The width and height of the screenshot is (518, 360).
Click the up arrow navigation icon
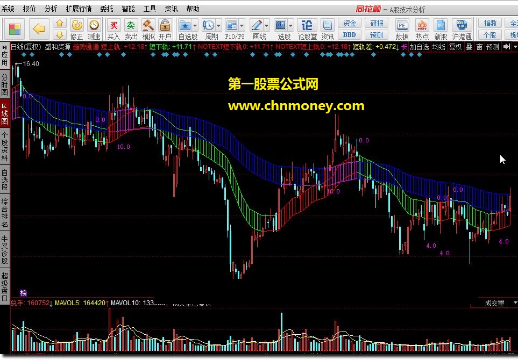60,23
